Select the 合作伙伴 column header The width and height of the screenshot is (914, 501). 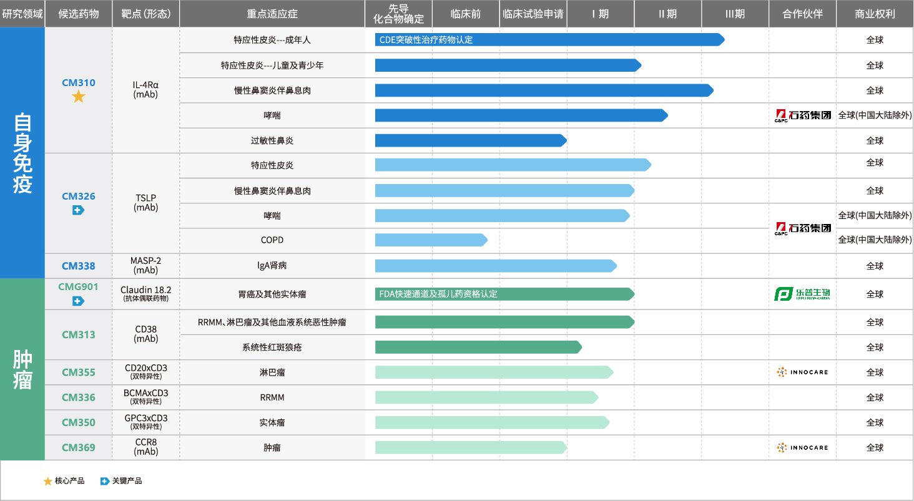[x=802, y=13]
